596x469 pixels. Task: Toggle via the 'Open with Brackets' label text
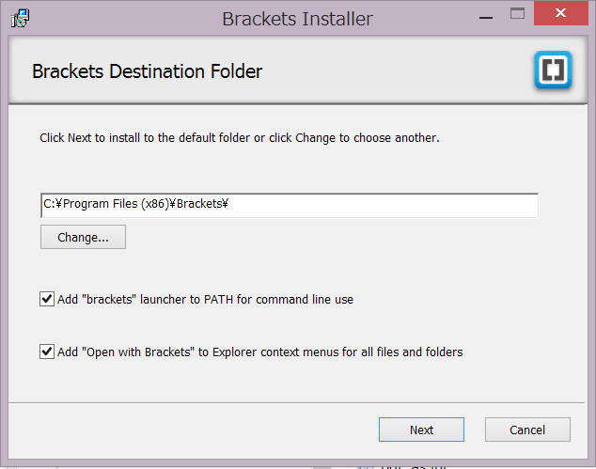260,352
